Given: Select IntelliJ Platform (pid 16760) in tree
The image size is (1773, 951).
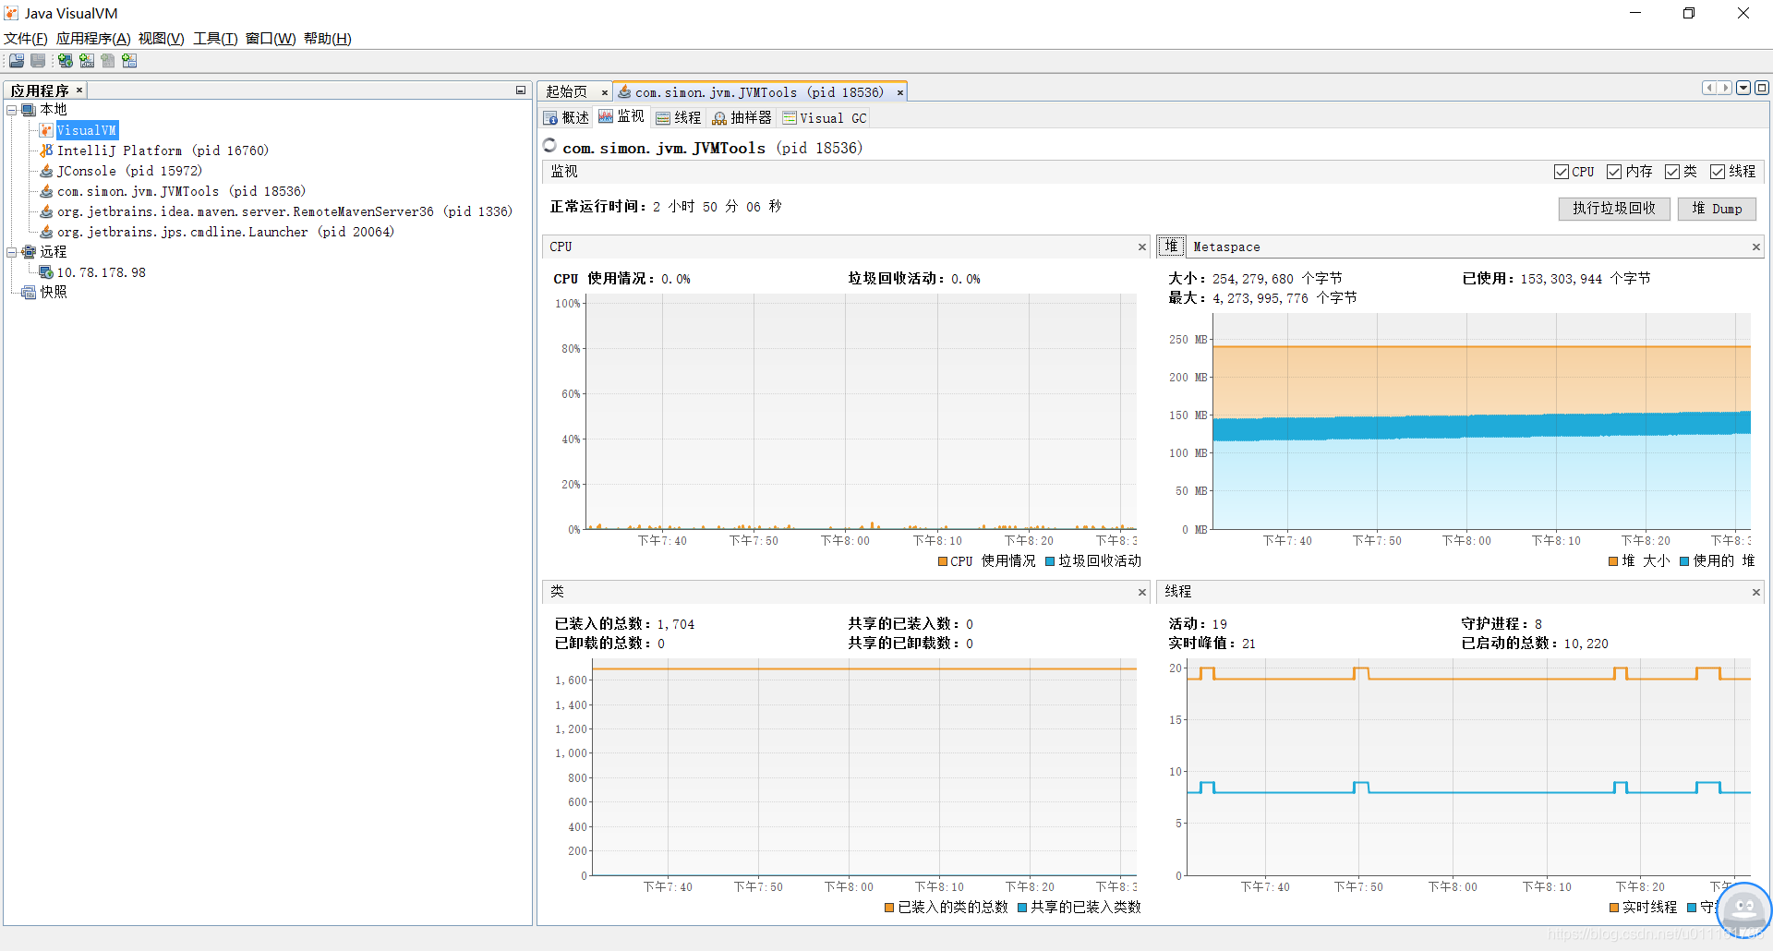Looking at the screenshot, I should [x=163, y=150].
